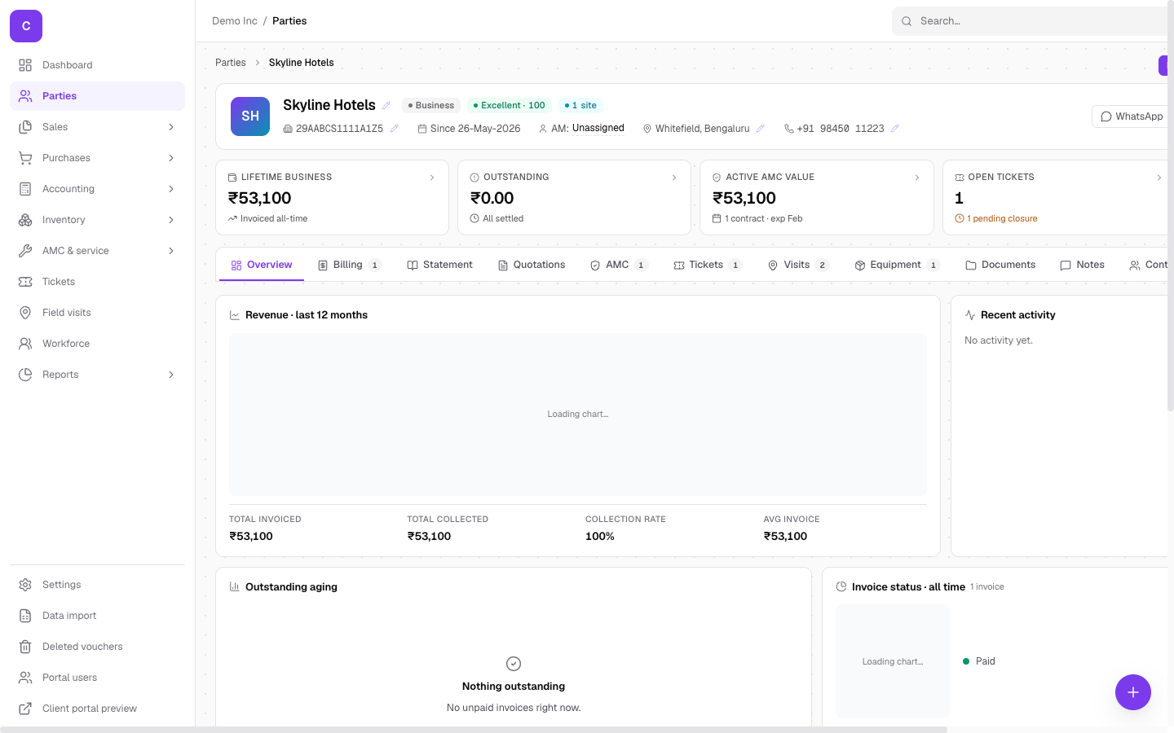Click the Tickets sidebar icon
Screen dimensions: 1174x733
click(x=25, y=282)
